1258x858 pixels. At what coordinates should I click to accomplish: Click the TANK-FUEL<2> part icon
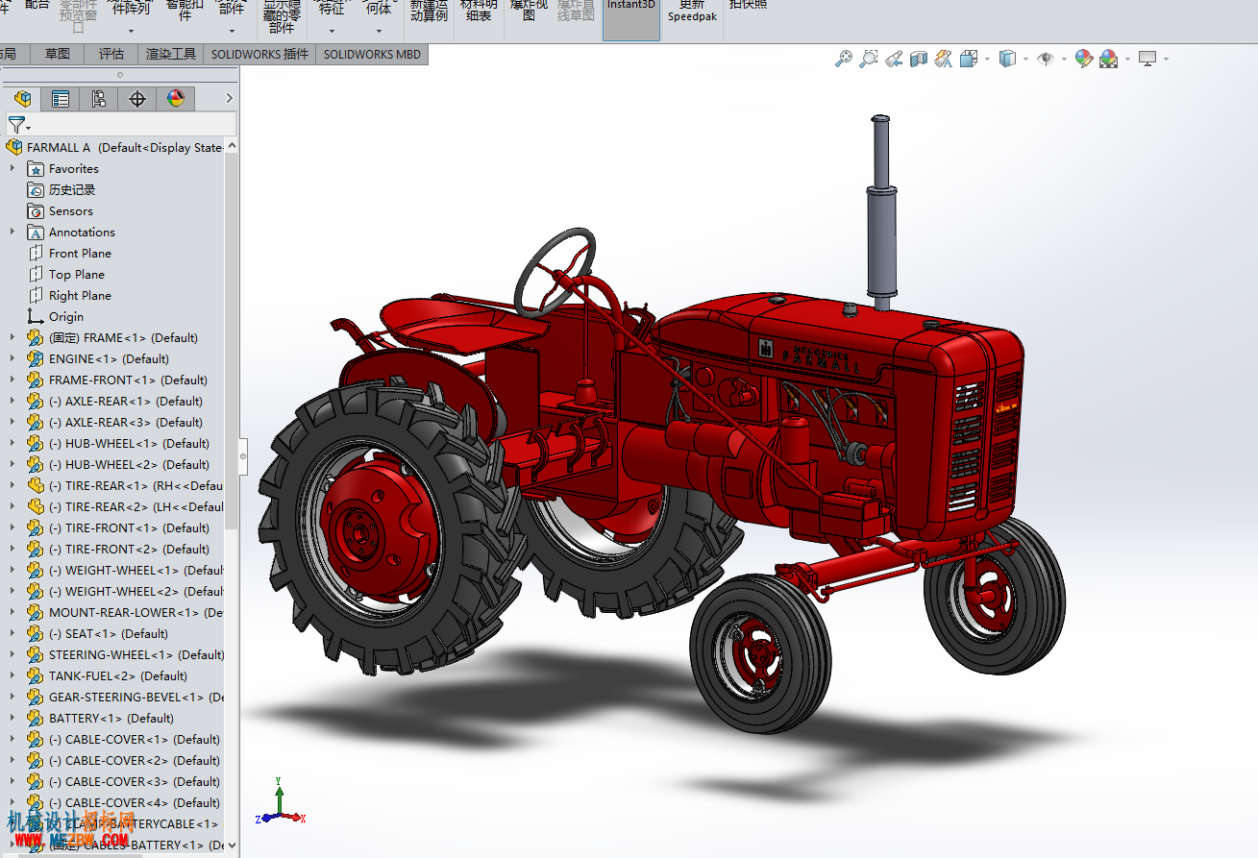(x=36, y=675)
